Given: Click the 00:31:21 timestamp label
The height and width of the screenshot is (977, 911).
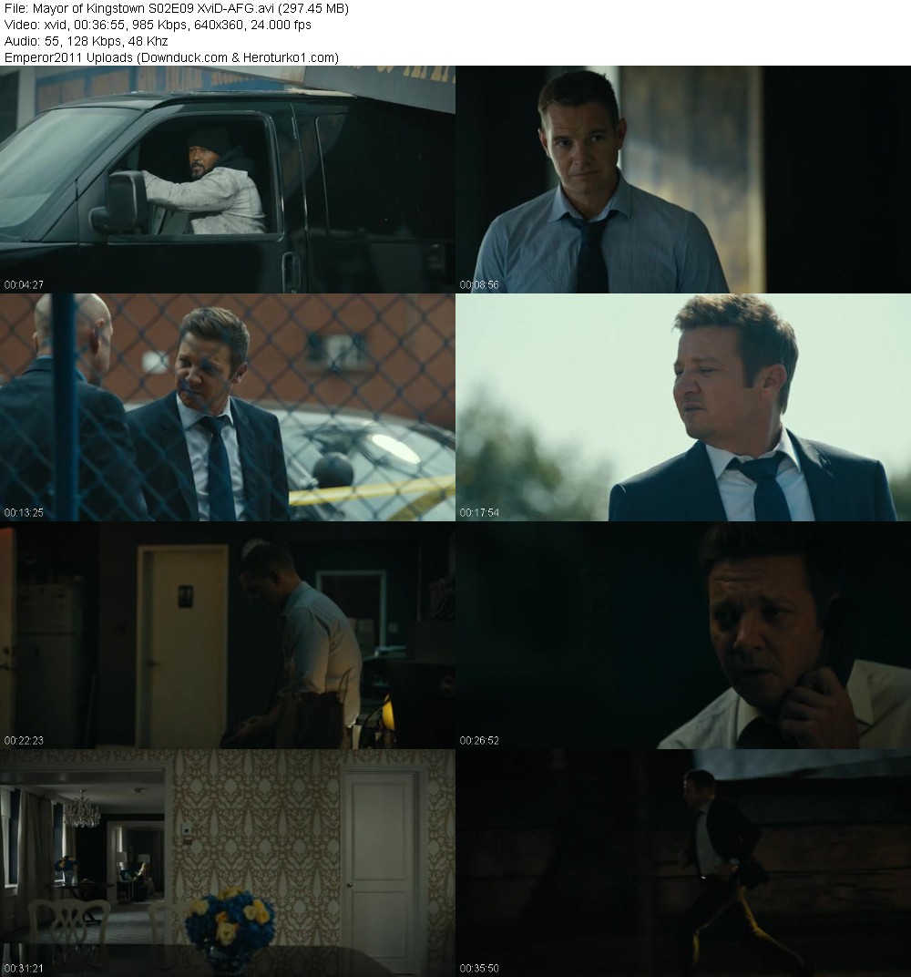Looking at the screenshot, I should 24,968.
